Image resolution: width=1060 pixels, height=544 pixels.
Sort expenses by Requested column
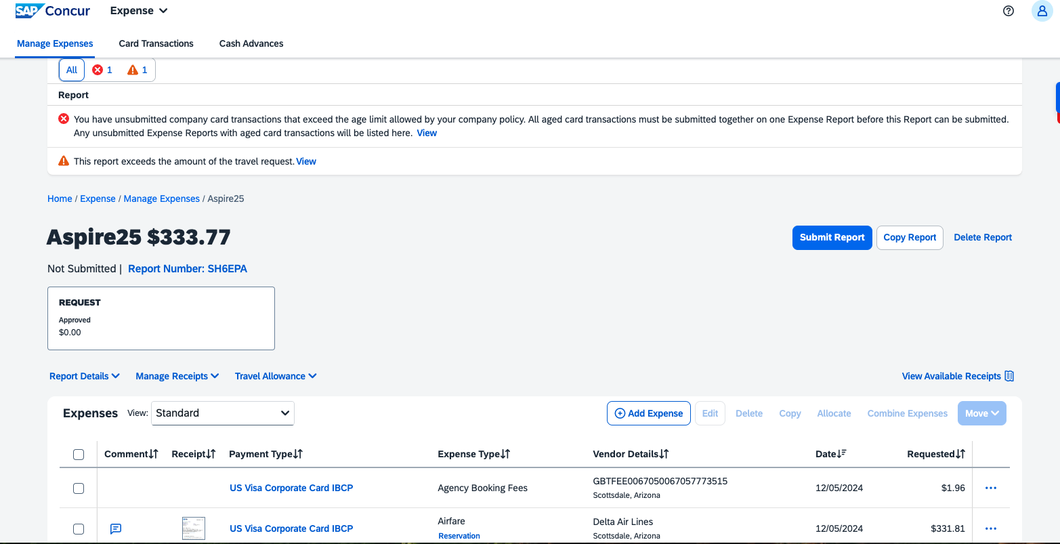click(x=936, y=454)
